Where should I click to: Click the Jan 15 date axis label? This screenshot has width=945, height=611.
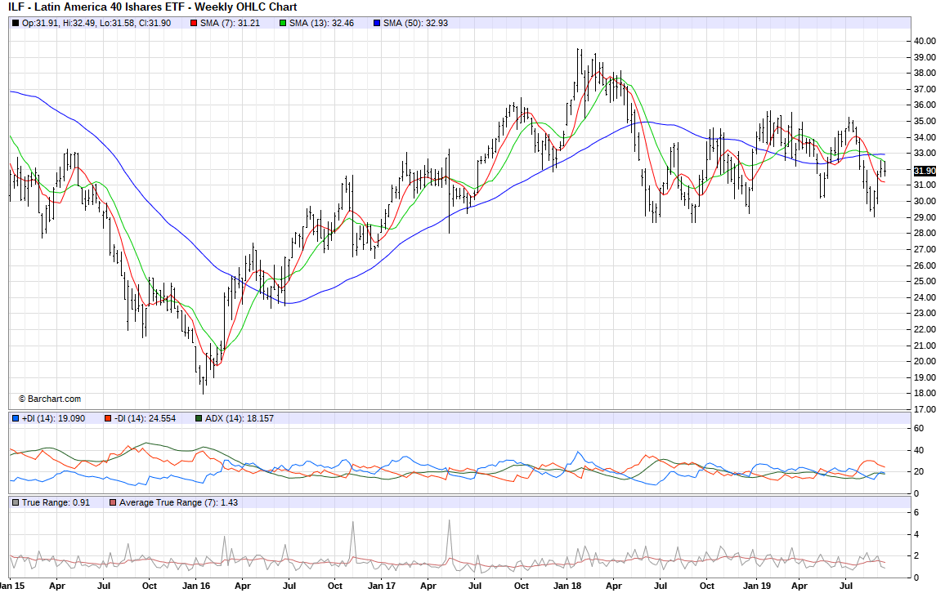[12, 586]
